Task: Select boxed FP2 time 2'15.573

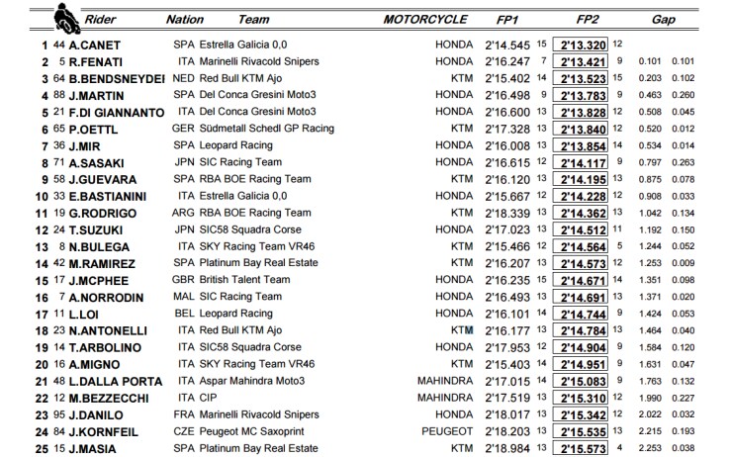Action: point(581,449)
